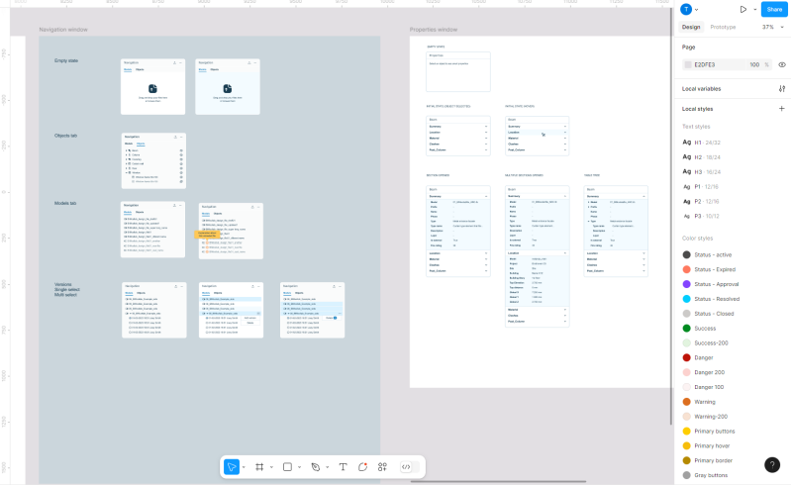Select the Frame tool
Screen dimensions: 791x485
[x=259, y=467]
